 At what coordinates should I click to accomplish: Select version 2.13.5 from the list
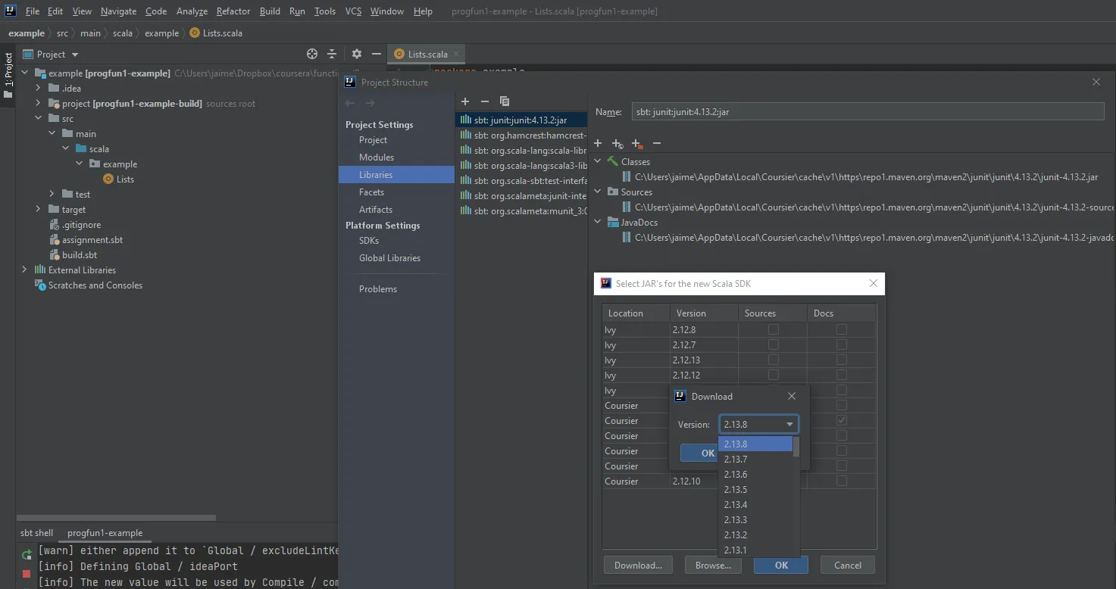coord(735,490)
